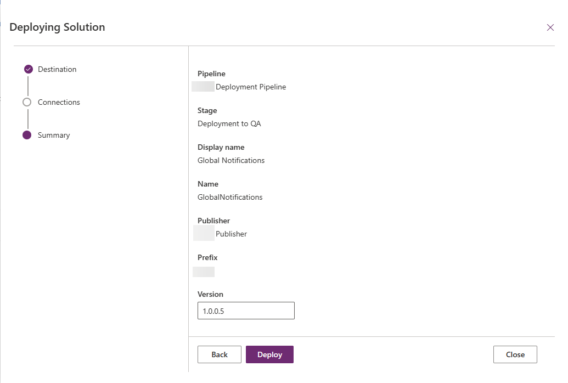Click the 'Deploying Solution' dialog title
The image size is (568, 383).
click(x=57, y=27)
